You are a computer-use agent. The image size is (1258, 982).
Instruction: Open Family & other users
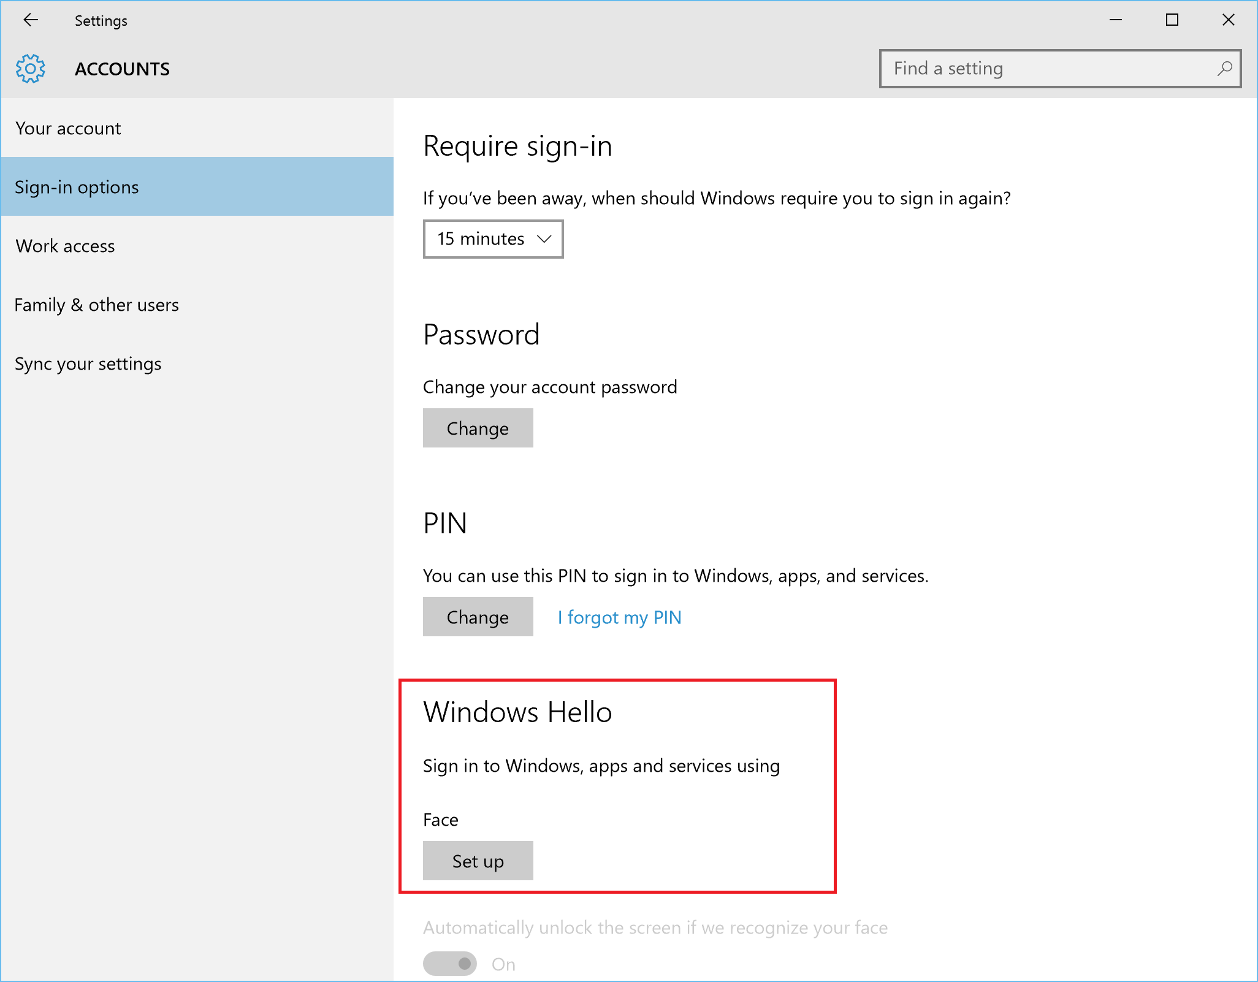pos(197,304)
